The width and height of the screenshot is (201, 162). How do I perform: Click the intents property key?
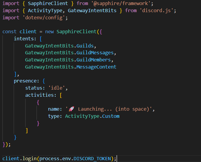24,39
